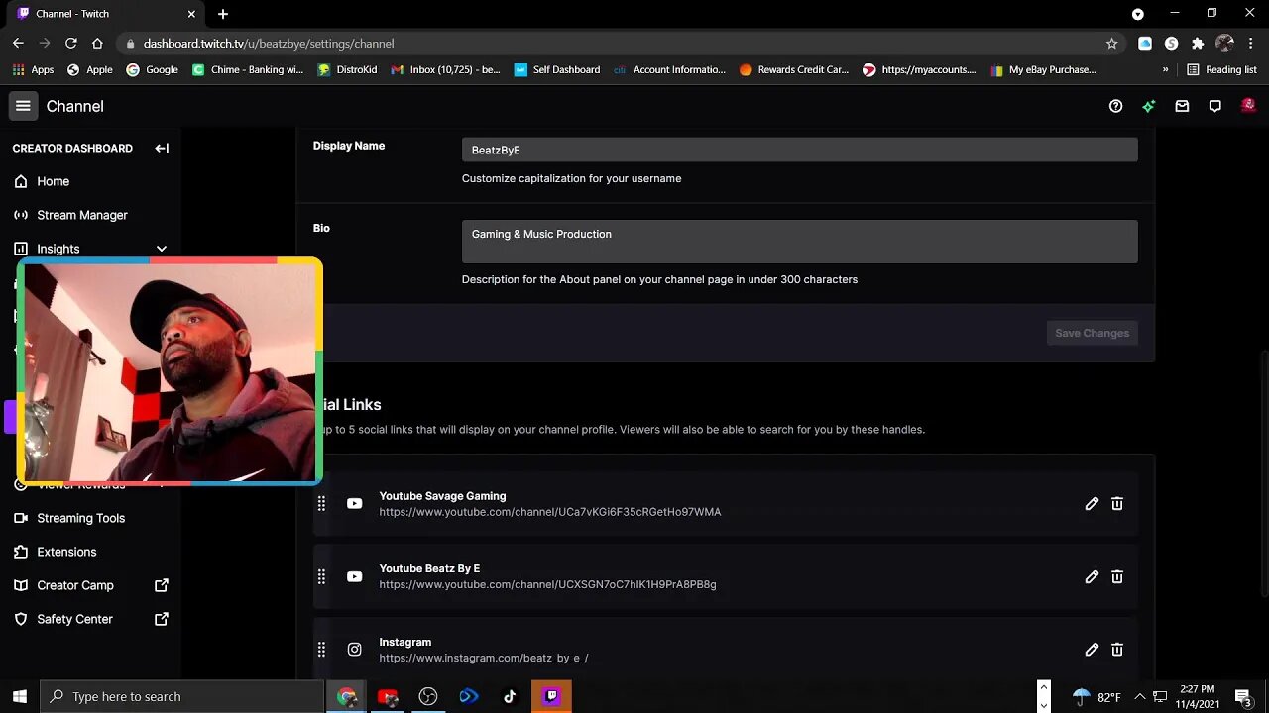Open the whispers chat bubble icon

point(1214,106)
